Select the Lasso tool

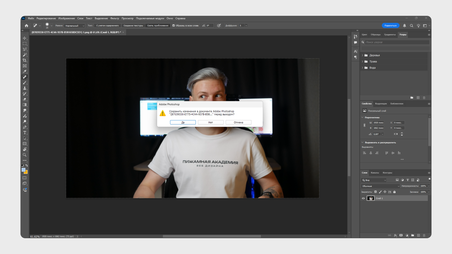click(x=25, y=49)
